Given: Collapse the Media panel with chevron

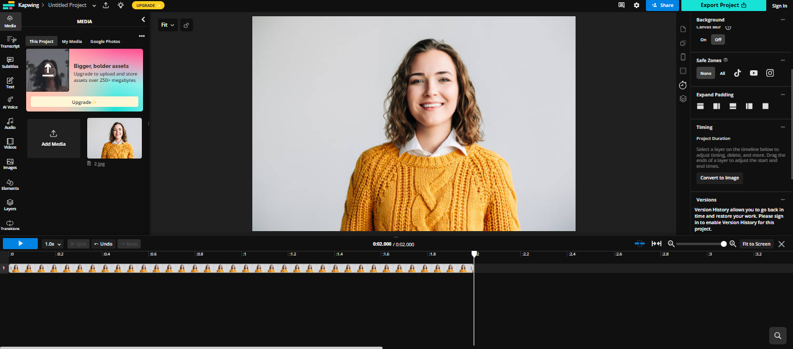Looking at the screenshot, I should click(143, 20).
